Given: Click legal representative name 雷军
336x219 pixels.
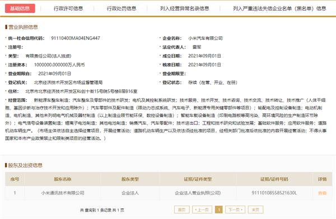Looking at the screenshot, I should click(197, 47).
